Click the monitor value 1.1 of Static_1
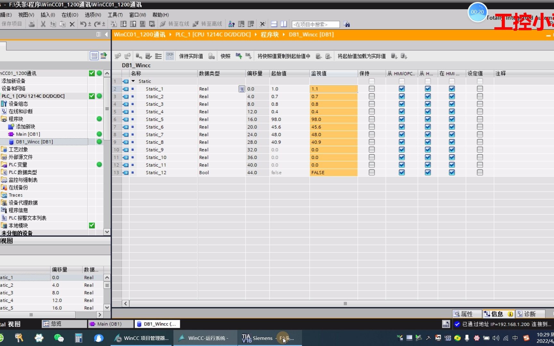 click(333, 89)
